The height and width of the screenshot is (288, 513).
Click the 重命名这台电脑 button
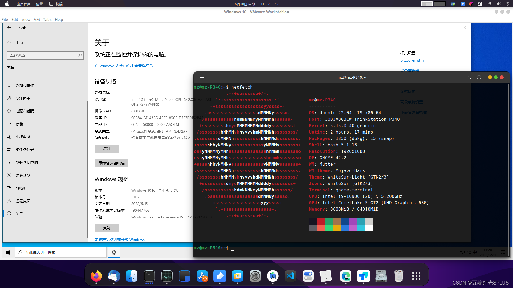pos(112,163)
